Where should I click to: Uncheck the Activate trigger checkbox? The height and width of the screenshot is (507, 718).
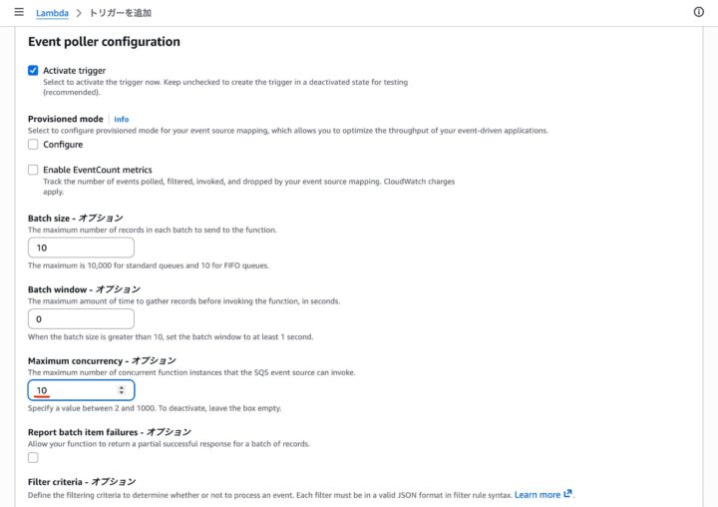point(33,71)
